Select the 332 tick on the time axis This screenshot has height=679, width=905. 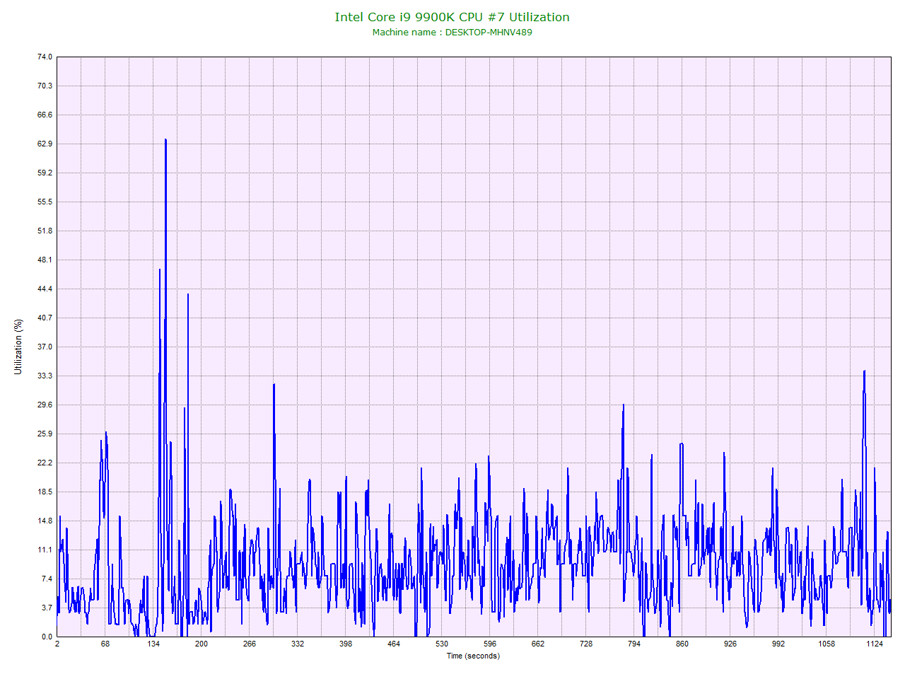pos(298,644)
